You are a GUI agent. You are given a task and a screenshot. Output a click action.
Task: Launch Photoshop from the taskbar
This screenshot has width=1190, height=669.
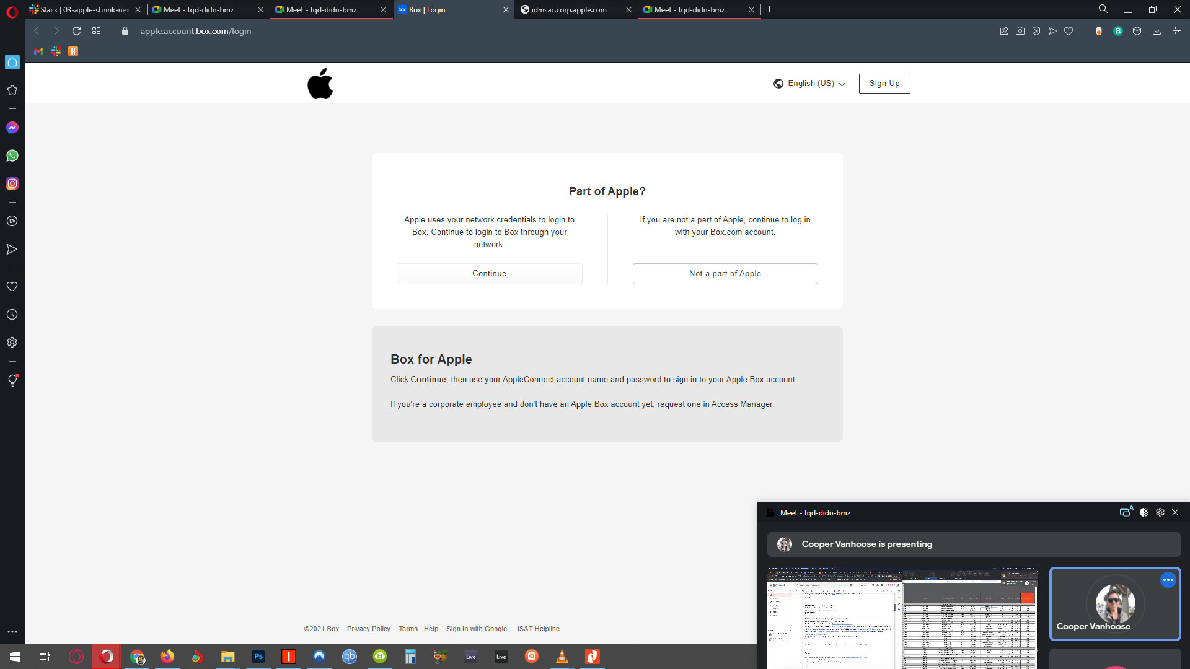coord(258,657)
